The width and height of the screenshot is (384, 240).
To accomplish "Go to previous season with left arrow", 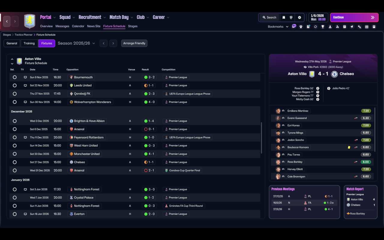I will tap(103, 43).
